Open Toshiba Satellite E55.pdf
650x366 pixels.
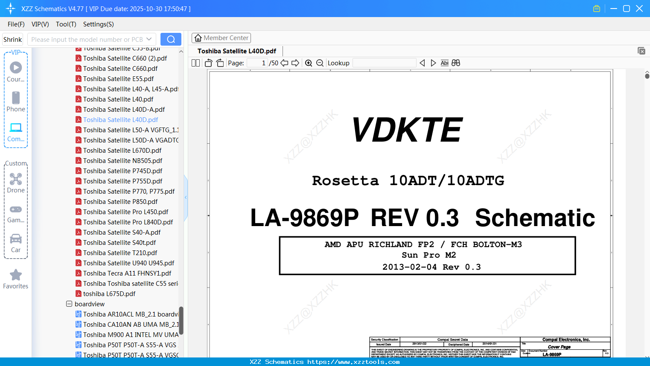point(118,79)
